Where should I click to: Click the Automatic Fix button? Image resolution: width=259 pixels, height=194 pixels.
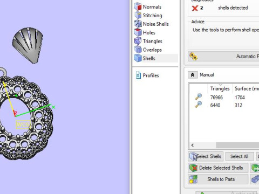click(x=223, y=57)
